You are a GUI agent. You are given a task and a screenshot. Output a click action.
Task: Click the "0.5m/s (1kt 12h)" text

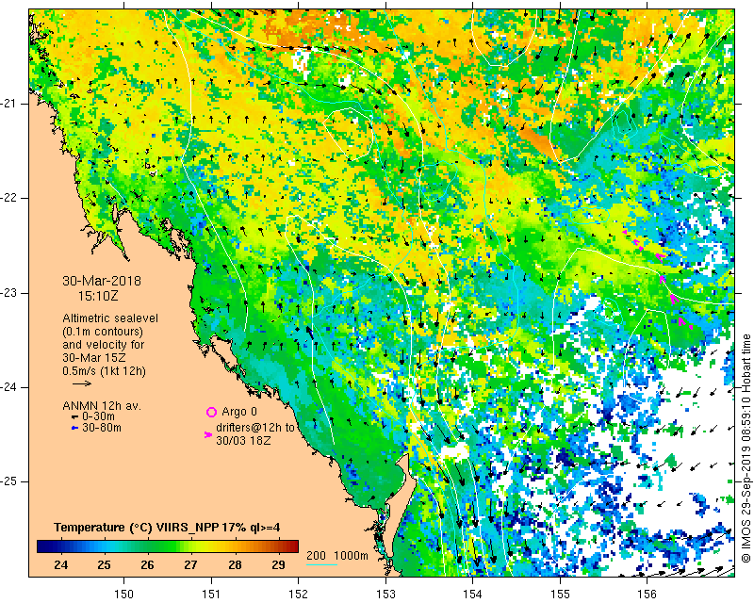point(104,371)
